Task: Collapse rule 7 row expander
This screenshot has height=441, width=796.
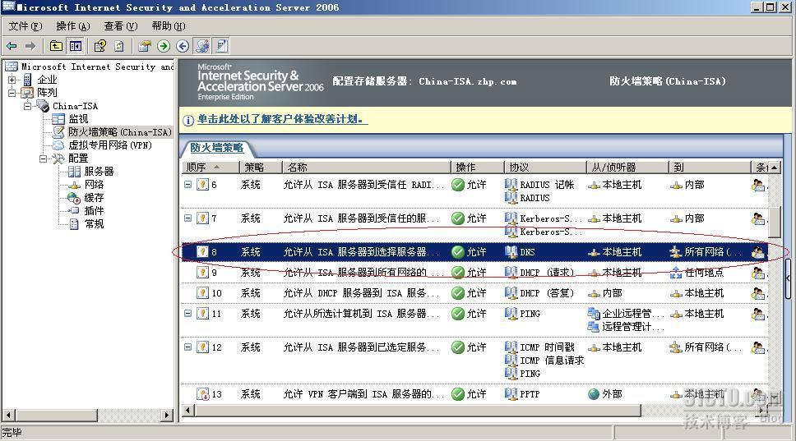Action: click(x=187, y=218)
